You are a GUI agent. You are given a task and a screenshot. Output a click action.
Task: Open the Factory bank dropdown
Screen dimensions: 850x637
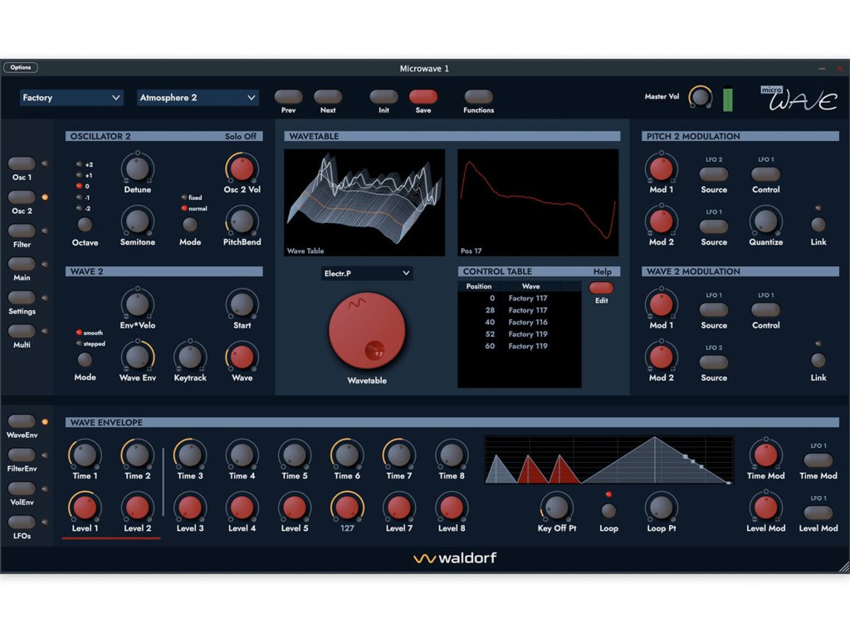71,98
